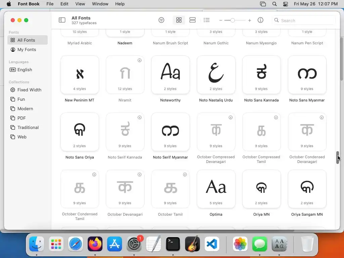
Task: Download October Devanagari via its arrow icon
Action: coord(139,175)
